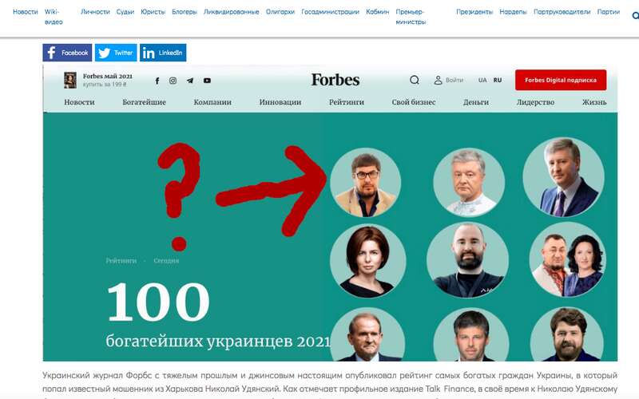This screenshot has width=639, height=399.
Task: Click the Forbes май 2021 magazine cover
Action: tap(70, 81)
